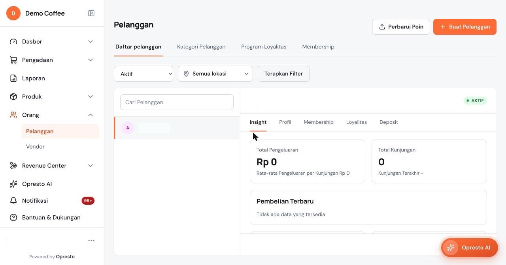Click the Perbarui Poin button
506x265 pixels.
[401, 27]
